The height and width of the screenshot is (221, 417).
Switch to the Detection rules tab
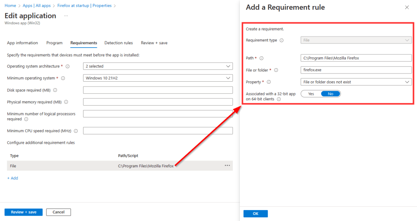click(x=119, y=43)
